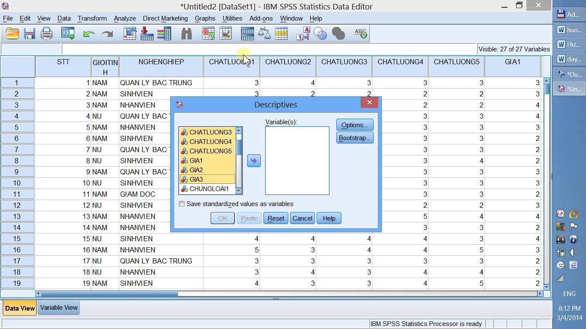Click the volume speaker tray icon
The height and width of the screenshot is (329, 586).
point(573,252)
